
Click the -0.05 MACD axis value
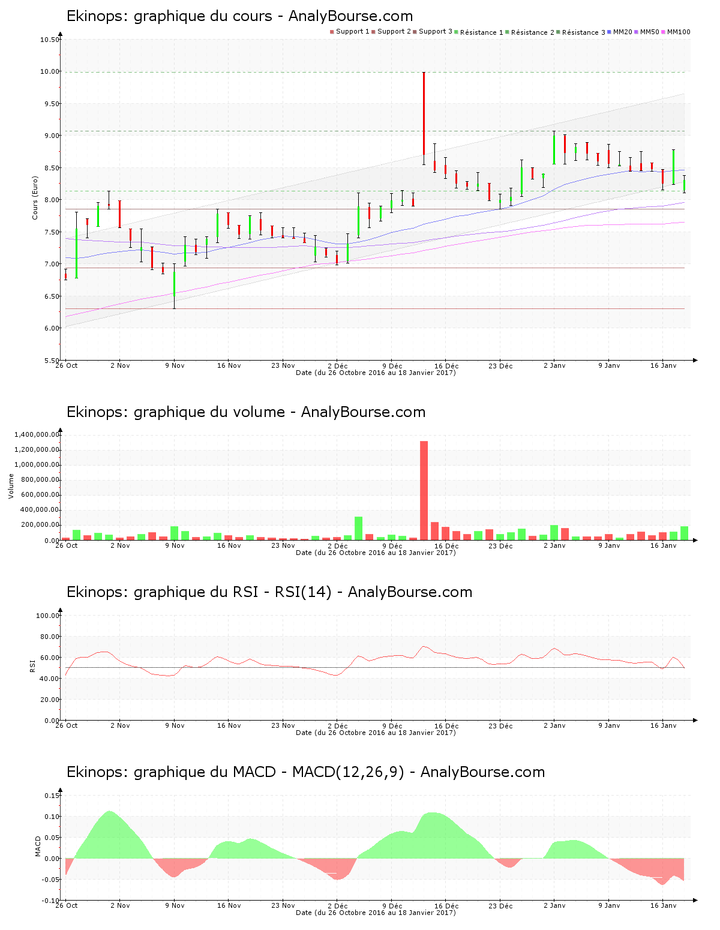[x=51, y=880]
